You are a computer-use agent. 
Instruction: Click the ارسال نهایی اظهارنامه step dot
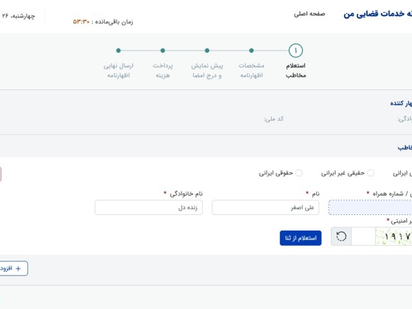click(118, 50)
